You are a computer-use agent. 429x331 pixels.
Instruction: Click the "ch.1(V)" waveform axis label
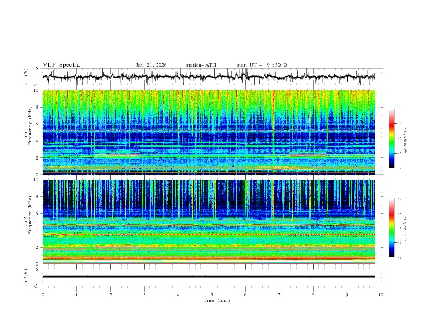[26, 77]
